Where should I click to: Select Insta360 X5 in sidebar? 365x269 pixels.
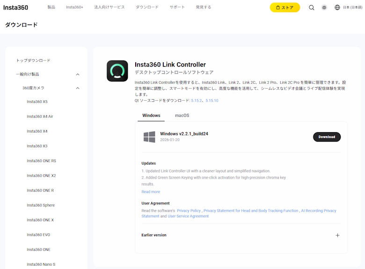(x=37, y=102)
